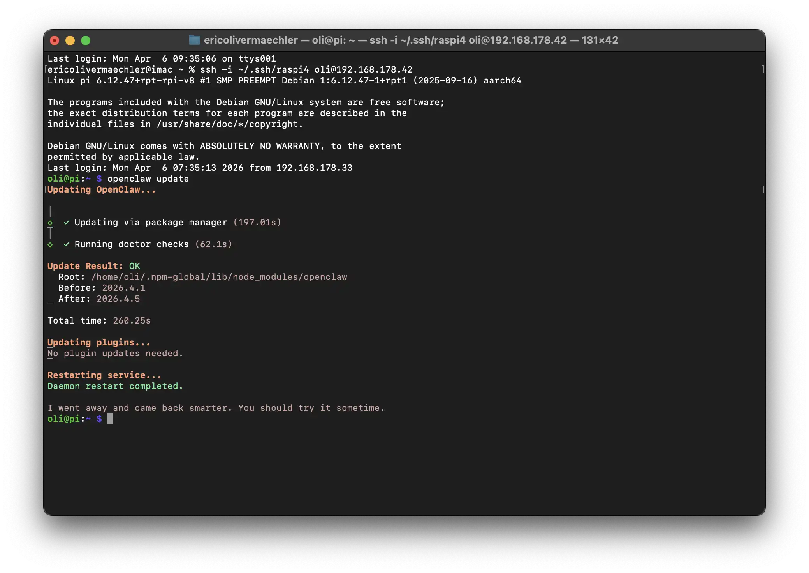809x573 pixels.
Task: Click the green fullscreen window button
Action: [x=86, y=41]
